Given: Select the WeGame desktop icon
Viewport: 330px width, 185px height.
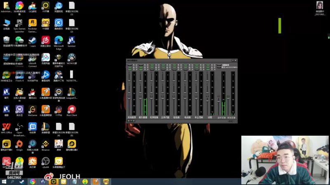Looking at the screenshot, I should point(33,111).
